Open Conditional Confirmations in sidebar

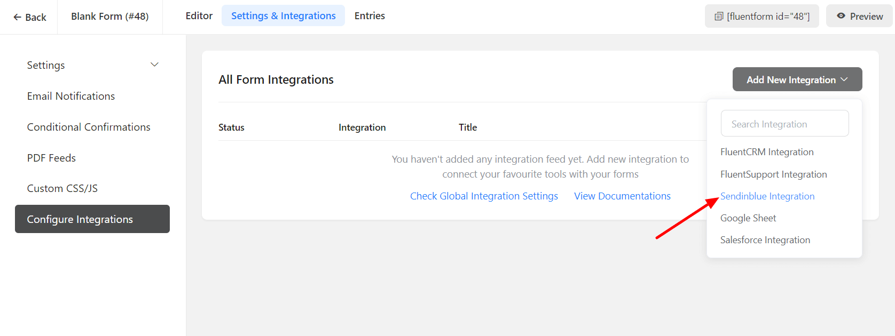(89, 127)
